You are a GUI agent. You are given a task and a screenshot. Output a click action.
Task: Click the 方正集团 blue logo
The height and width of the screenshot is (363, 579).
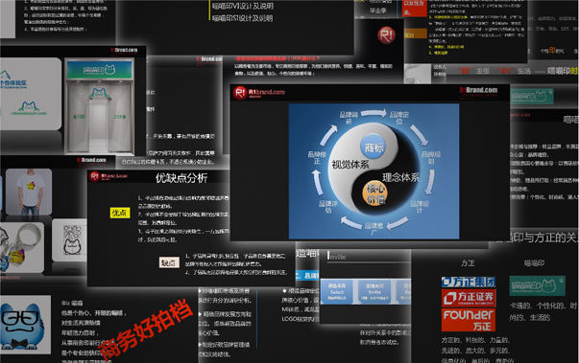click(469, 282)
